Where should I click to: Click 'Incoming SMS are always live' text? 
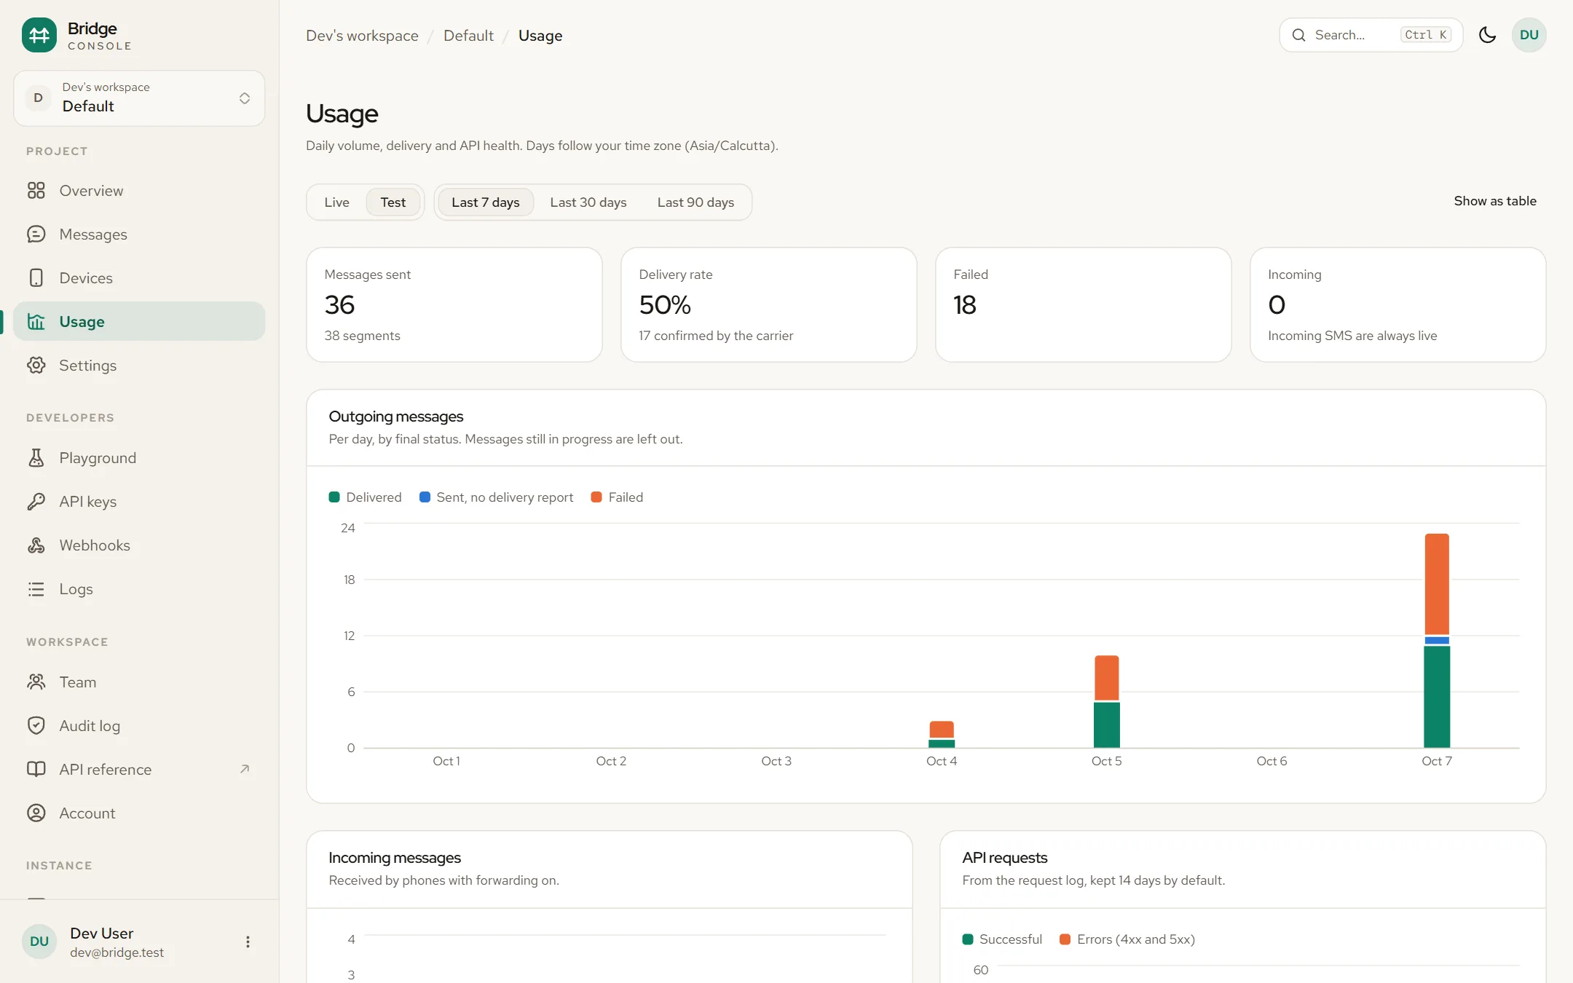point(1352,336)
